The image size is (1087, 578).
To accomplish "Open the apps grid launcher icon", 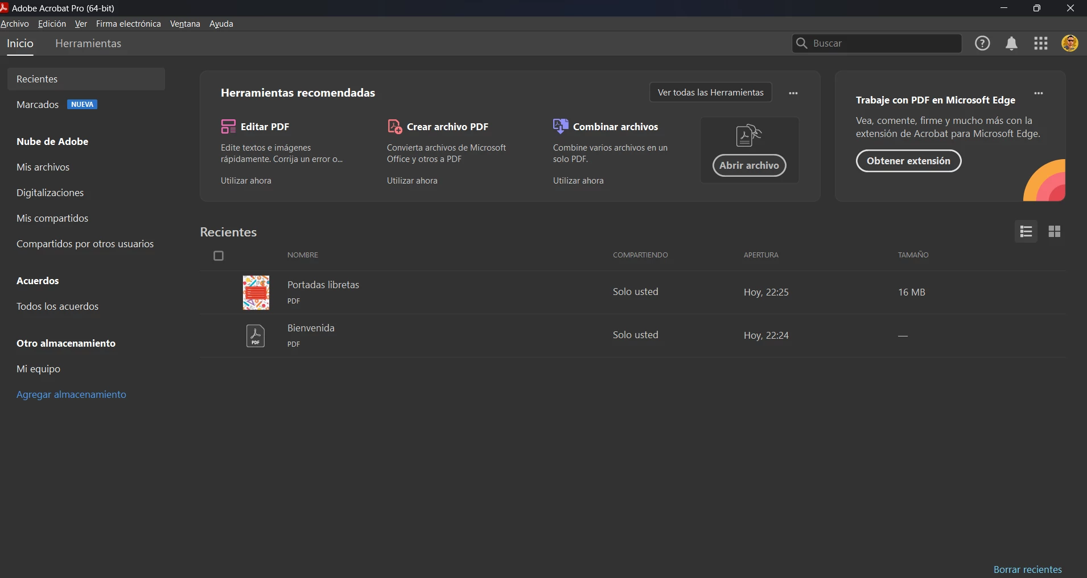I will coord(1041,43).
